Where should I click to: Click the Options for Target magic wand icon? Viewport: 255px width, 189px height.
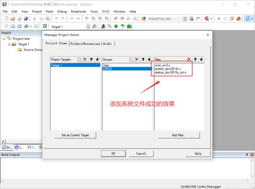[x=94, y=26]
